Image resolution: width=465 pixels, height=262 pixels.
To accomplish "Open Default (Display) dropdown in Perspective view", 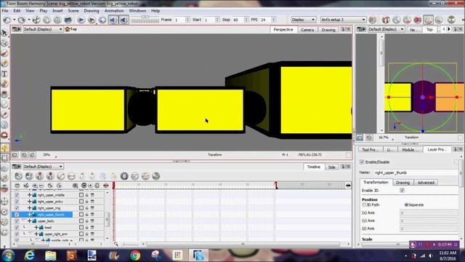I will pyautogui.click(x=43, y=29).
